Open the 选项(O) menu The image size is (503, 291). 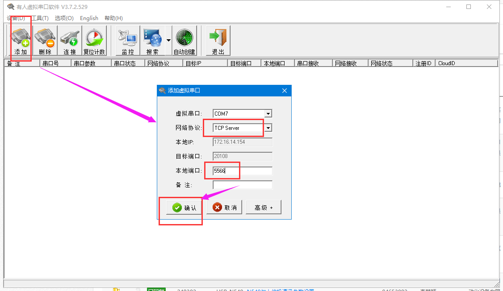point(64,18)
